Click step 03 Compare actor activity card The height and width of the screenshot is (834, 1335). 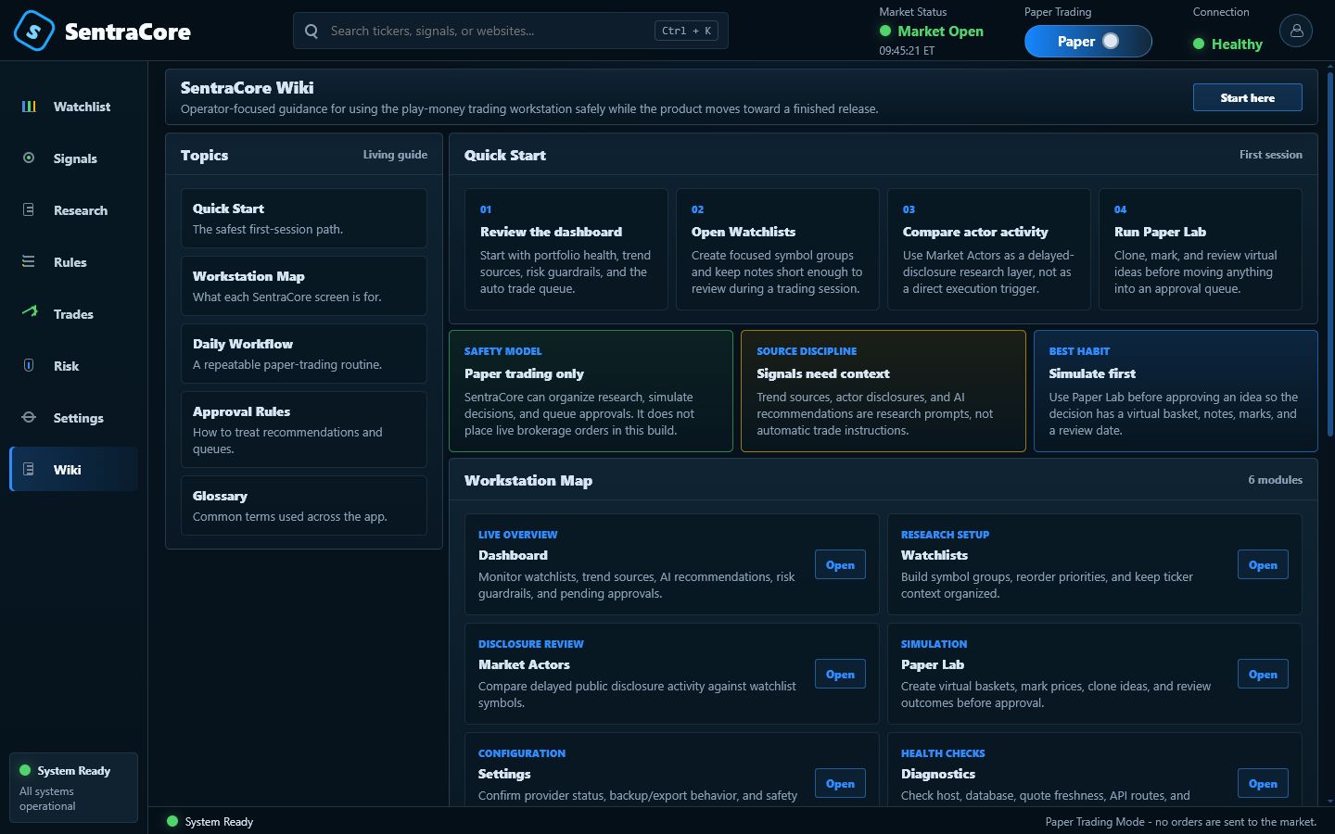tap(989, 249)
